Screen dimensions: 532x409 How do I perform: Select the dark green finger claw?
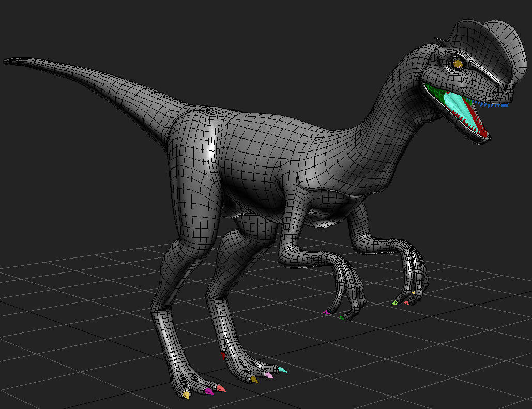click(341, 318)
